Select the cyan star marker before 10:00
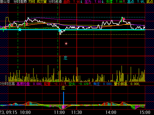 point(20,30)
